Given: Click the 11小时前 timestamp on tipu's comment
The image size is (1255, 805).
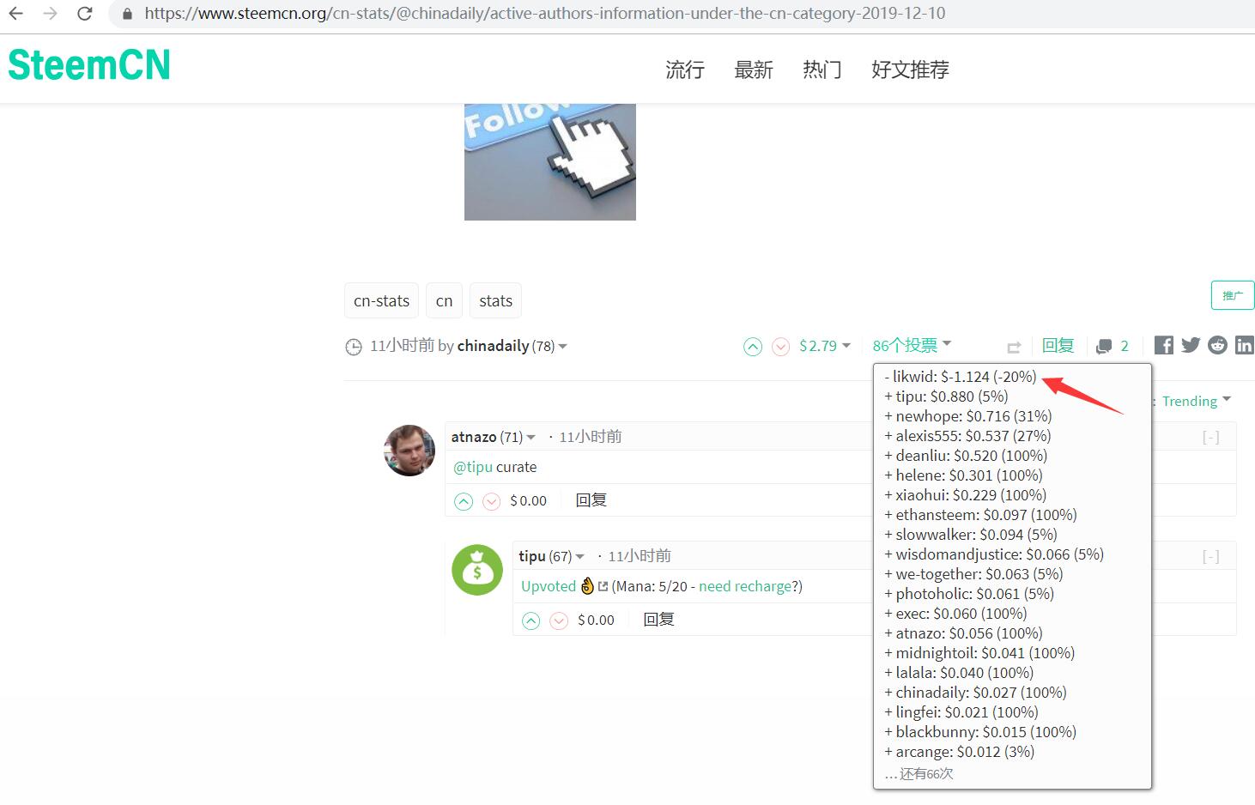Looking at the screenshot, I should (640, 556).
